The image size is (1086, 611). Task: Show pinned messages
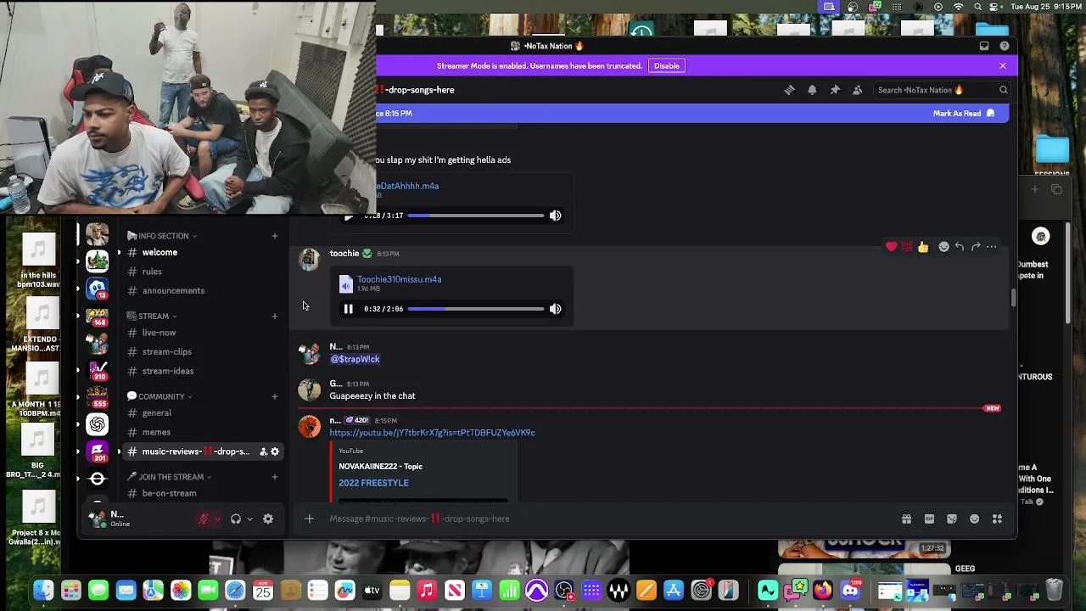835,90
